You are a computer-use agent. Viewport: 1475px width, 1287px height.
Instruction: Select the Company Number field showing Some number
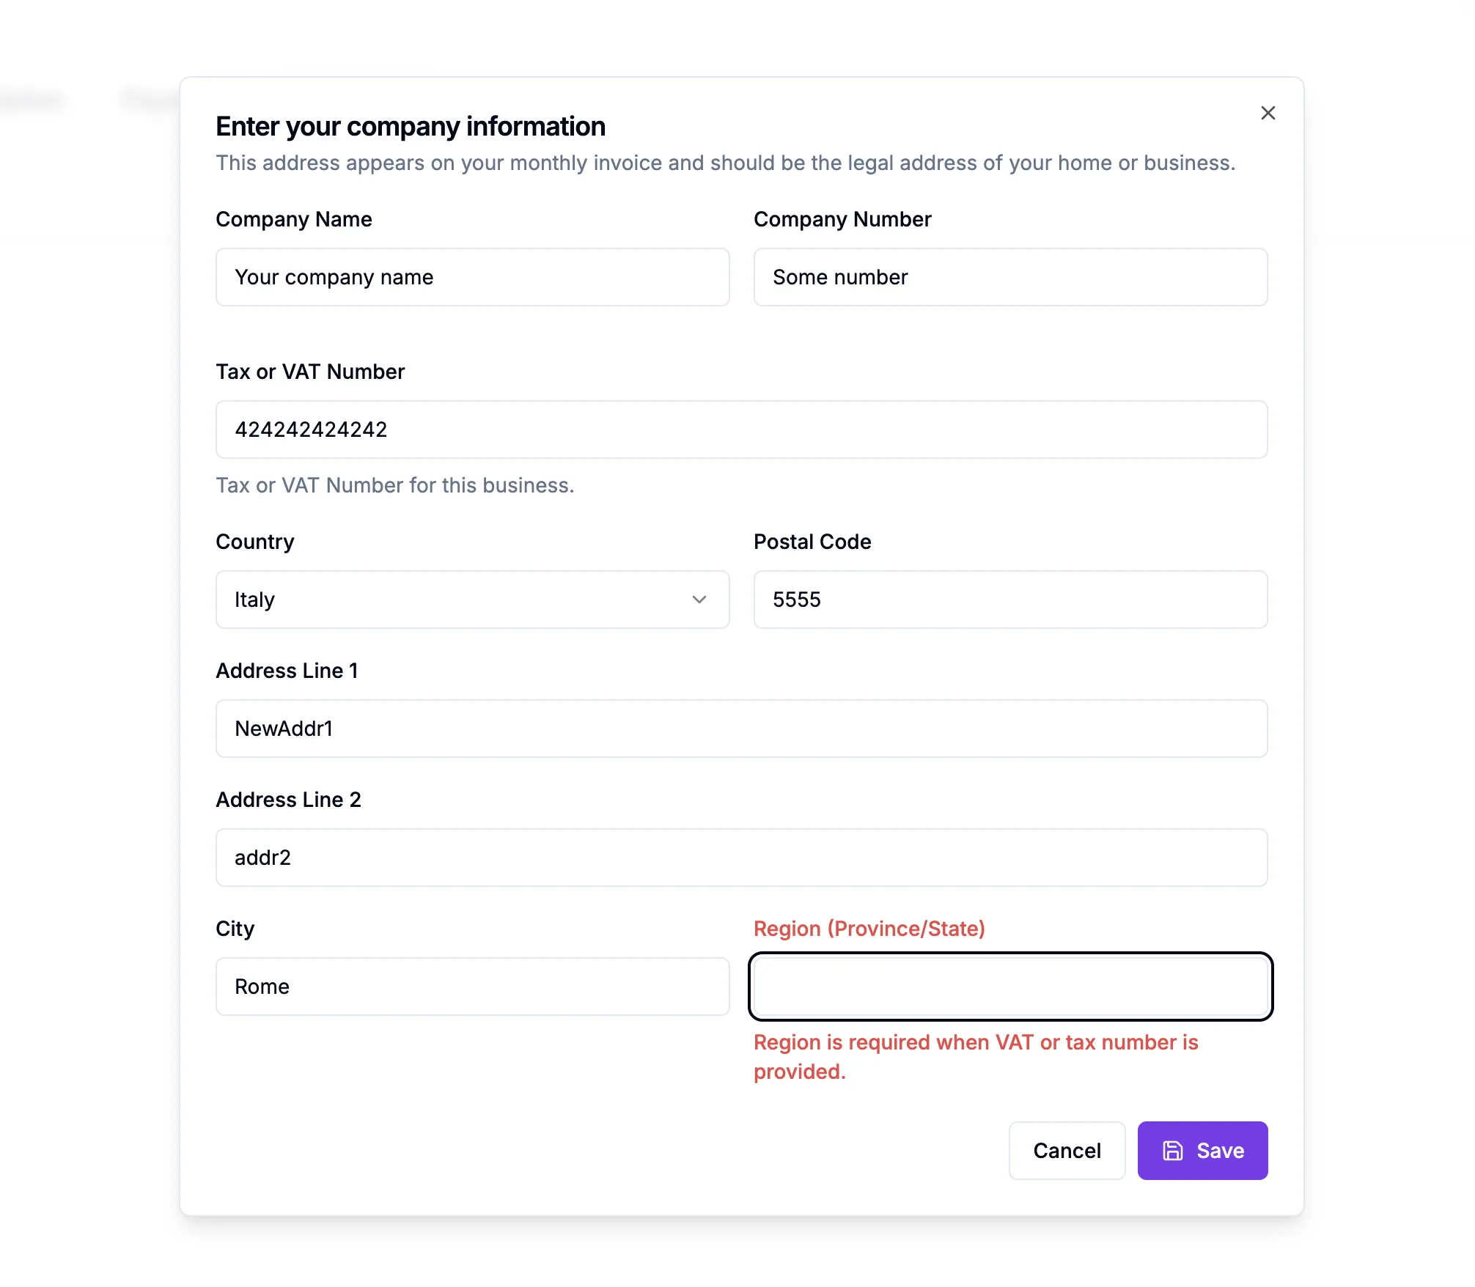coord(1010,277)
